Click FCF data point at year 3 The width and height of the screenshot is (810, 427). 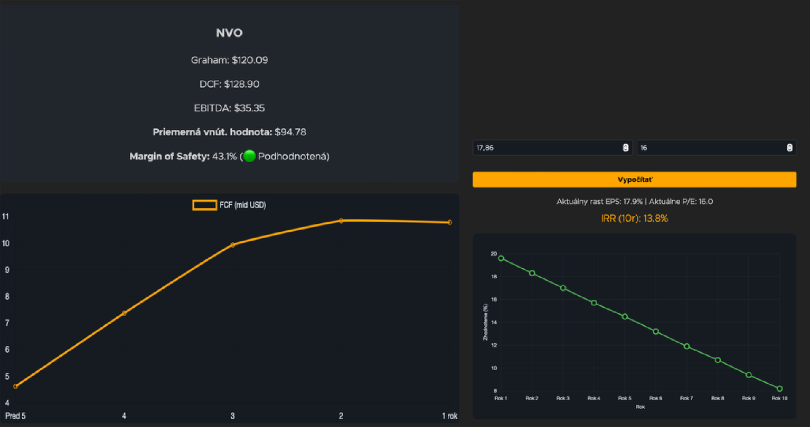click(232, 245)
